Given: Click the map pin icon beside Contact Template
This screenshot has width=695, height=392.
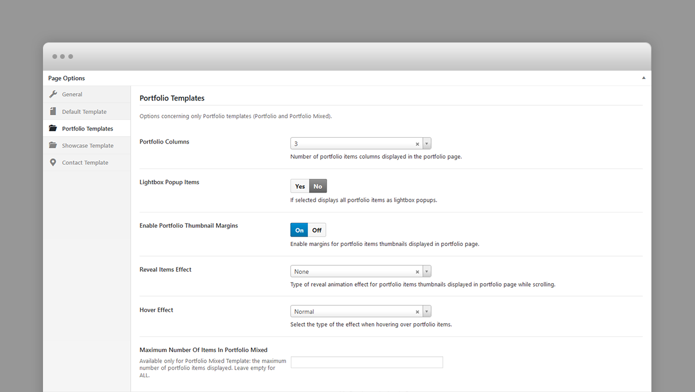Looking at the screenshot, I should [53, 162].
